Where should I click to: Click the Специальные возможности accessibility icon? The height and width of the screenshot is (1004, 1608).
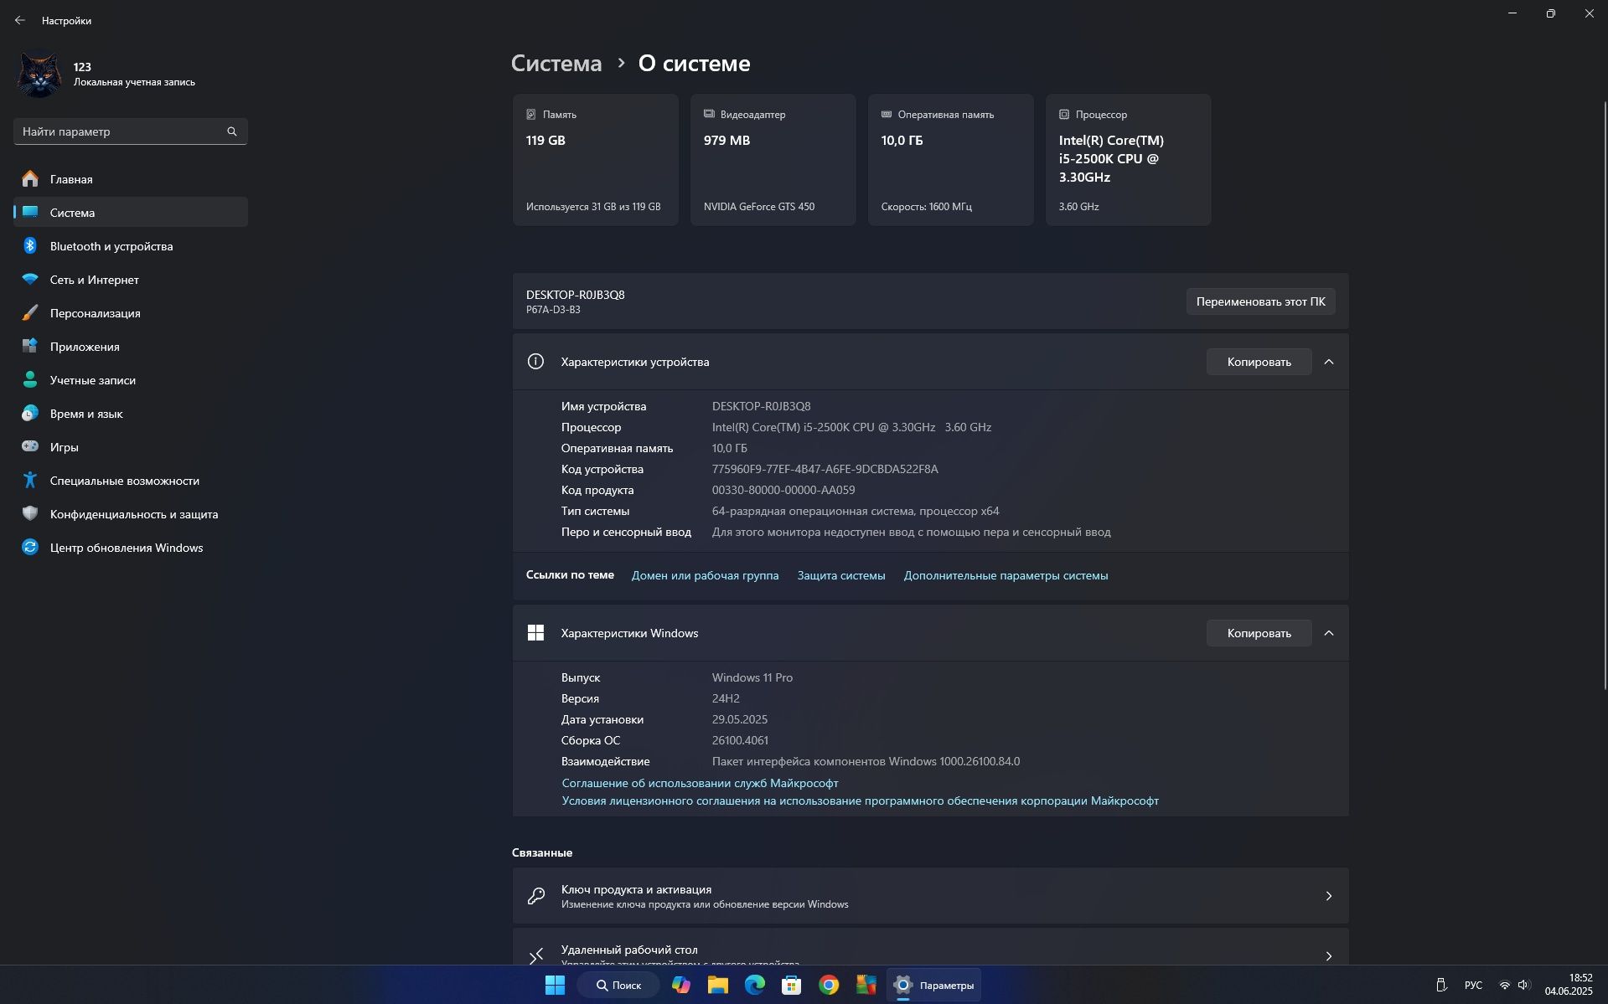click(30, 481)
